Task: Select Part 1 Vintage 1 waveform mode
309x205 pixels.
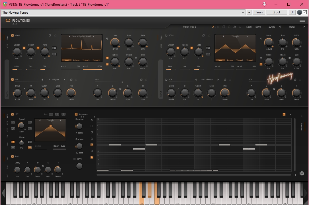Action: pos(86,60)
